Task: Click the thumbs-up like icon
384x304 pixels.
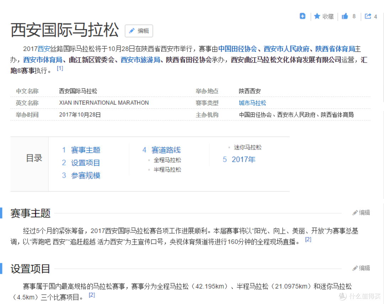Action: pos(345,16)
